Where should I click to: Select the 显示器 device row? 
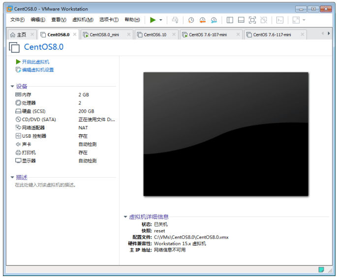(x=65, y=161)
